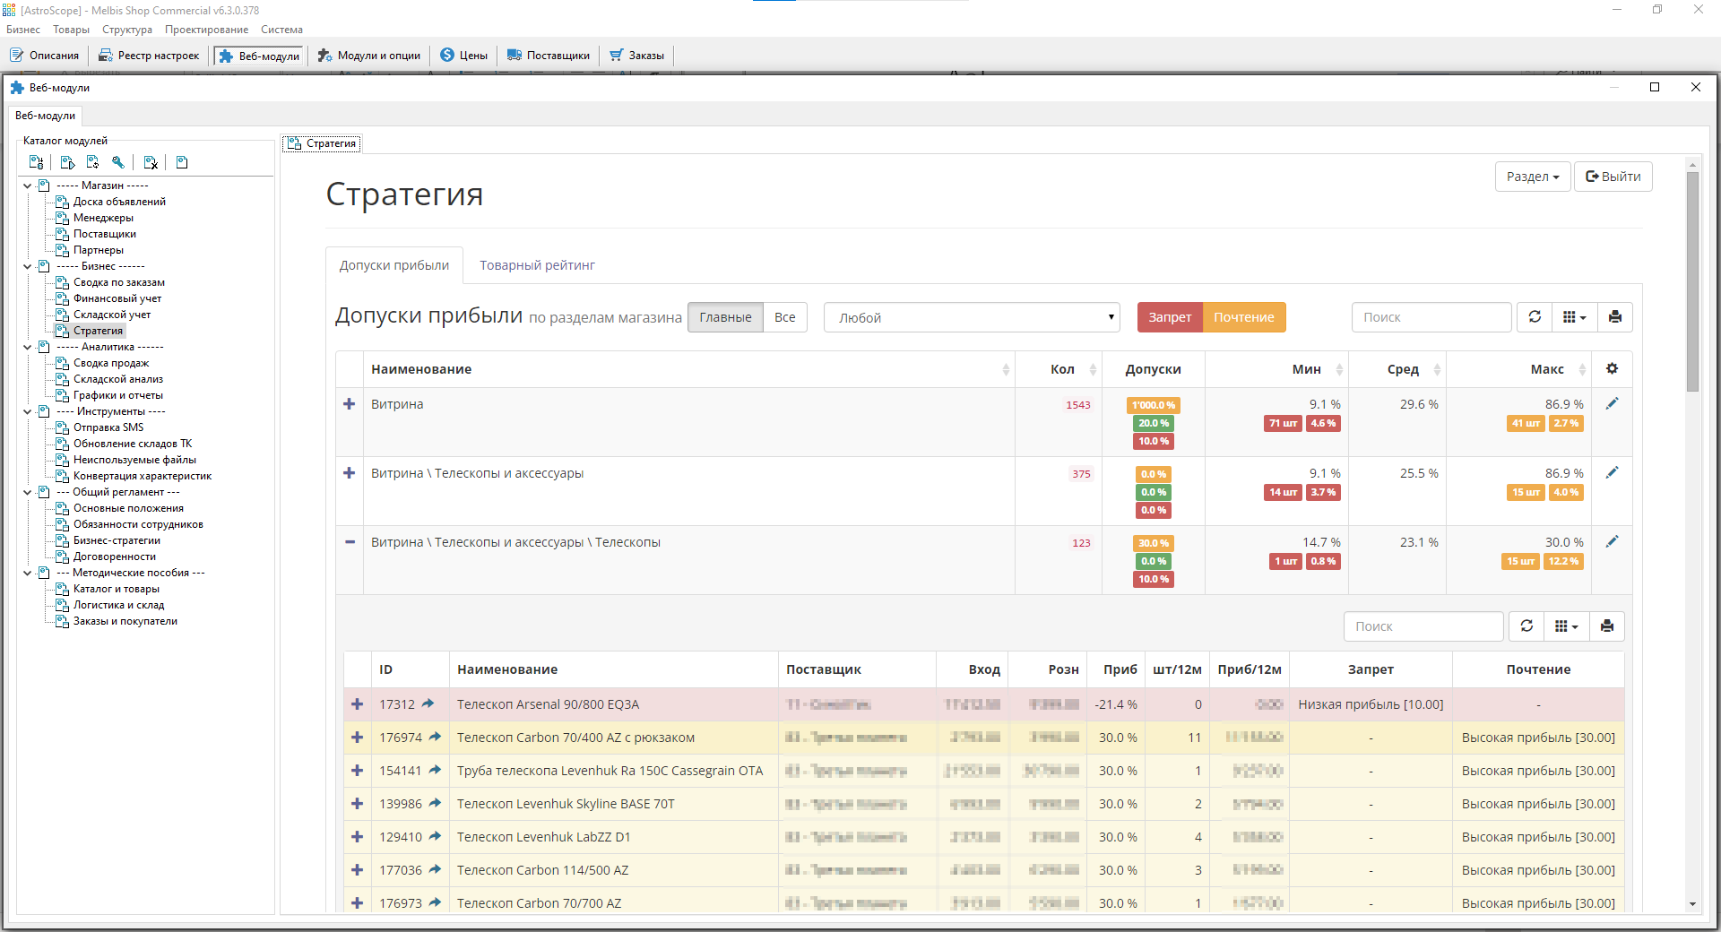Click the arrow link icon next to ID 139986

(435, 803)
